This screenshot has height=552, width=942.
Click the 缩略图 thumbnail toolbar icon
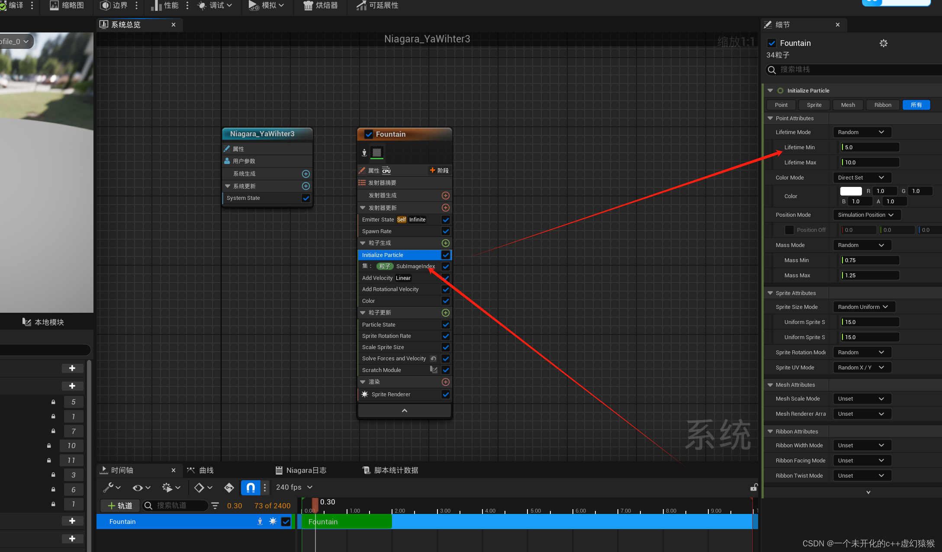[x=54, y=6]
